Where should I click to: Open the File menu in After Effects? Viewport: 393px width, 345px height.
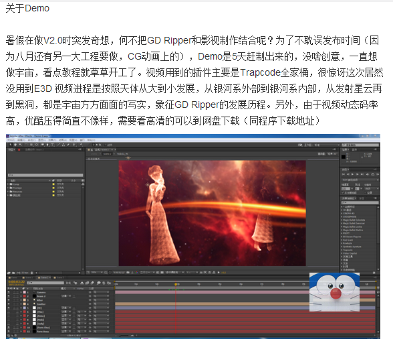coord(11,140)
